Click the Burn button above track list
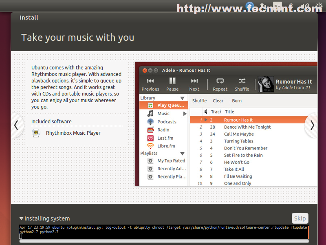Screen dimensions: 326x245 [237, 100]
